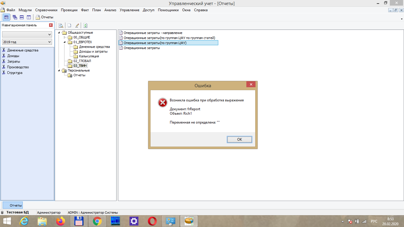The width and height of the screenshot is (404, 227).
Task: Close the Навигационная панель with red X
Action: pyautogui.click(x=51, y=25)
